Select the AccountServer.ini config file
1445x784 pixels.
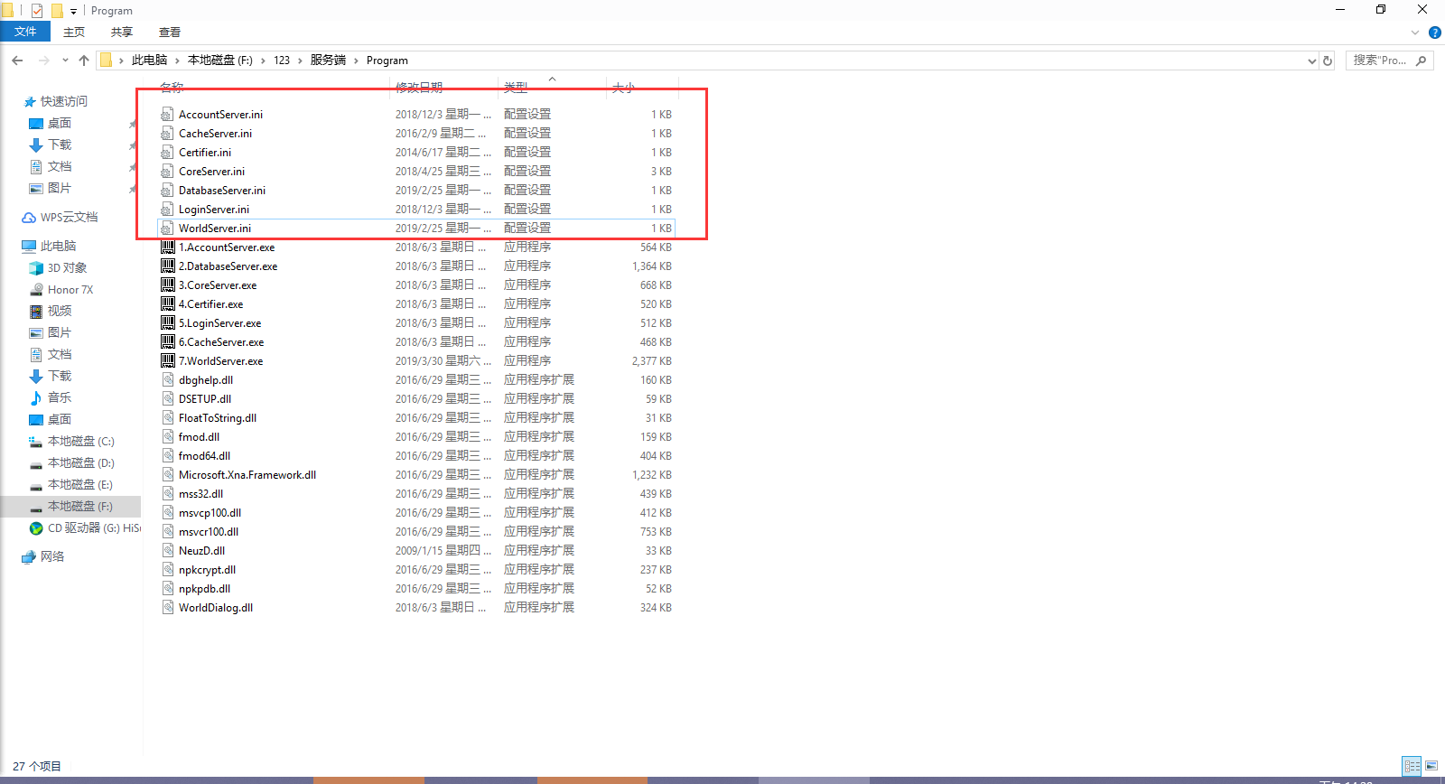pos(220,115)
